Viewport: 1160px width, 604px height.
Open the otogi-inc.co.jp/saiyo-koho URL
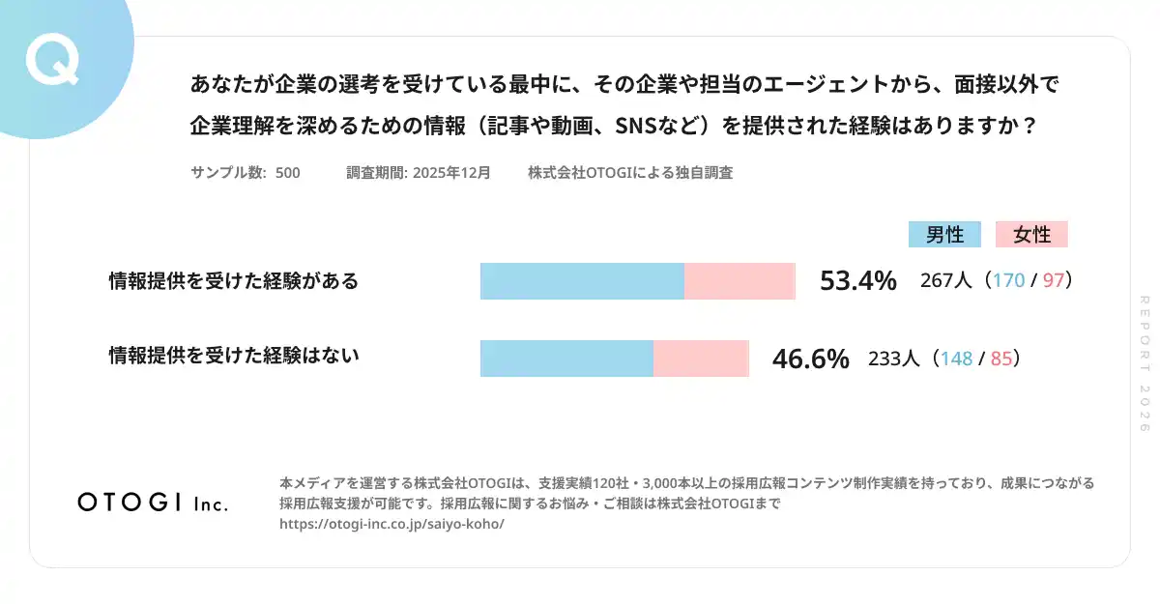click(x=391, y=524)
